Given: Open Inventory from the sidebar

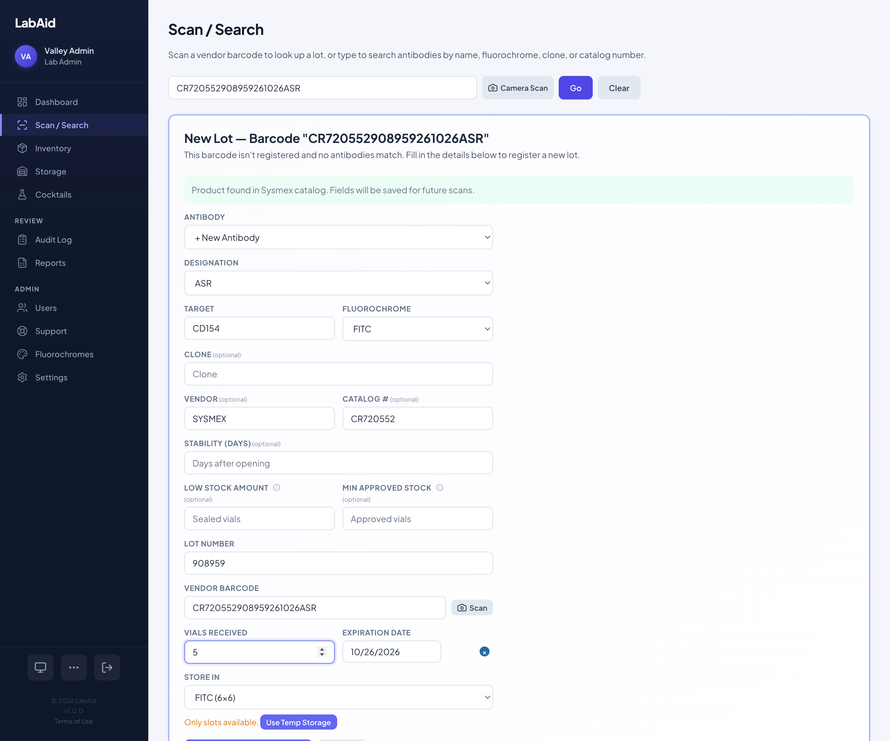Looking at the screenshot, I should tap(53, 148).
